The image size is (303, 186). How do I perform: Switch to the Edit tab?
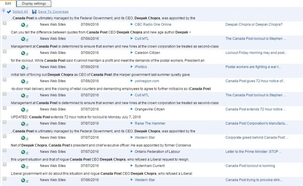[8, 4]
